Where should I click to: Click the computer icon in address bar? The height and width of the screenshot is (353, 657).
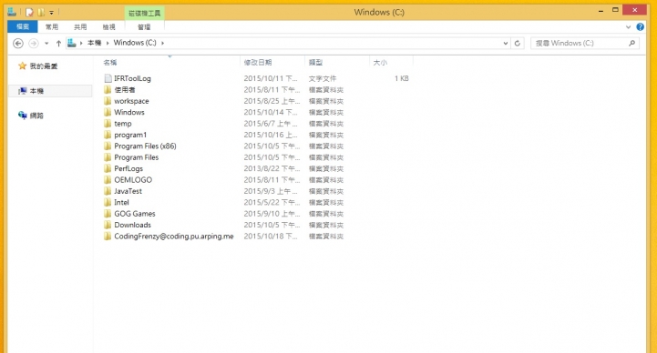tap(72, 43)
